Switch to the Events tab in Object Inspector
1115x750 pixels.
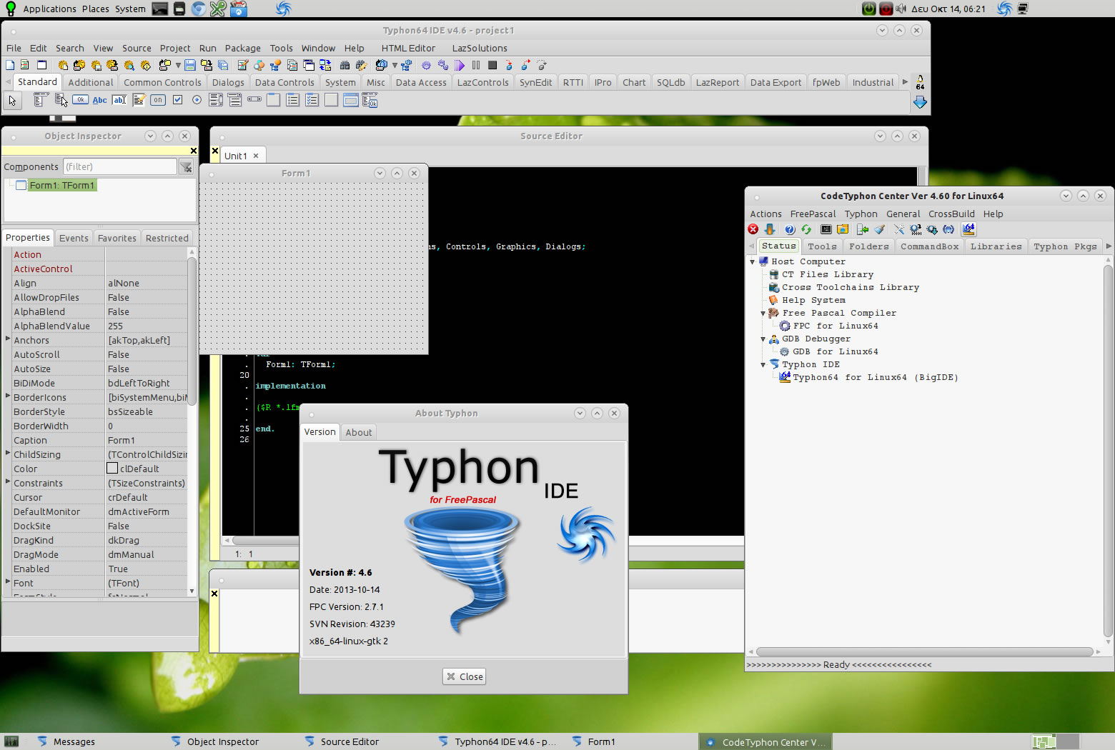coord(74,239)
